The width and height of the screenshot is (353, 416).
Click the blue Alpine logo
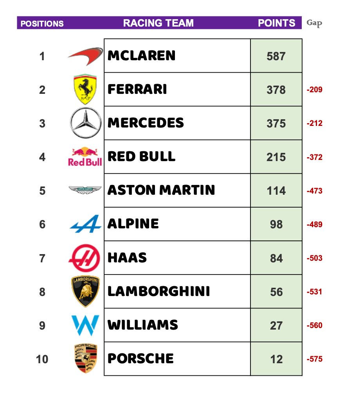[85, 224]
